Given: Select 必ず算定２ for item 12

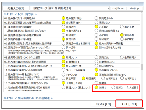Looking at the screenshot, I should pyautogui.click(x=103, y=78).
